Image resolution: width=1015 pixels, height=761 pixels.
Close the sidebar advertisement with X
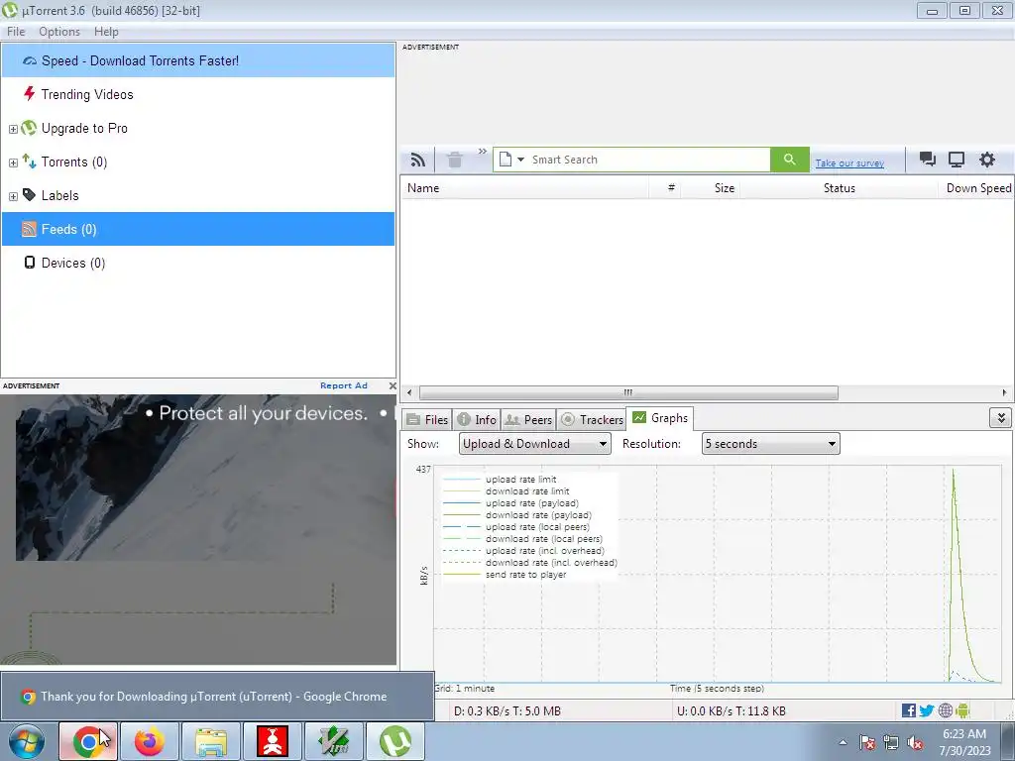393,385
